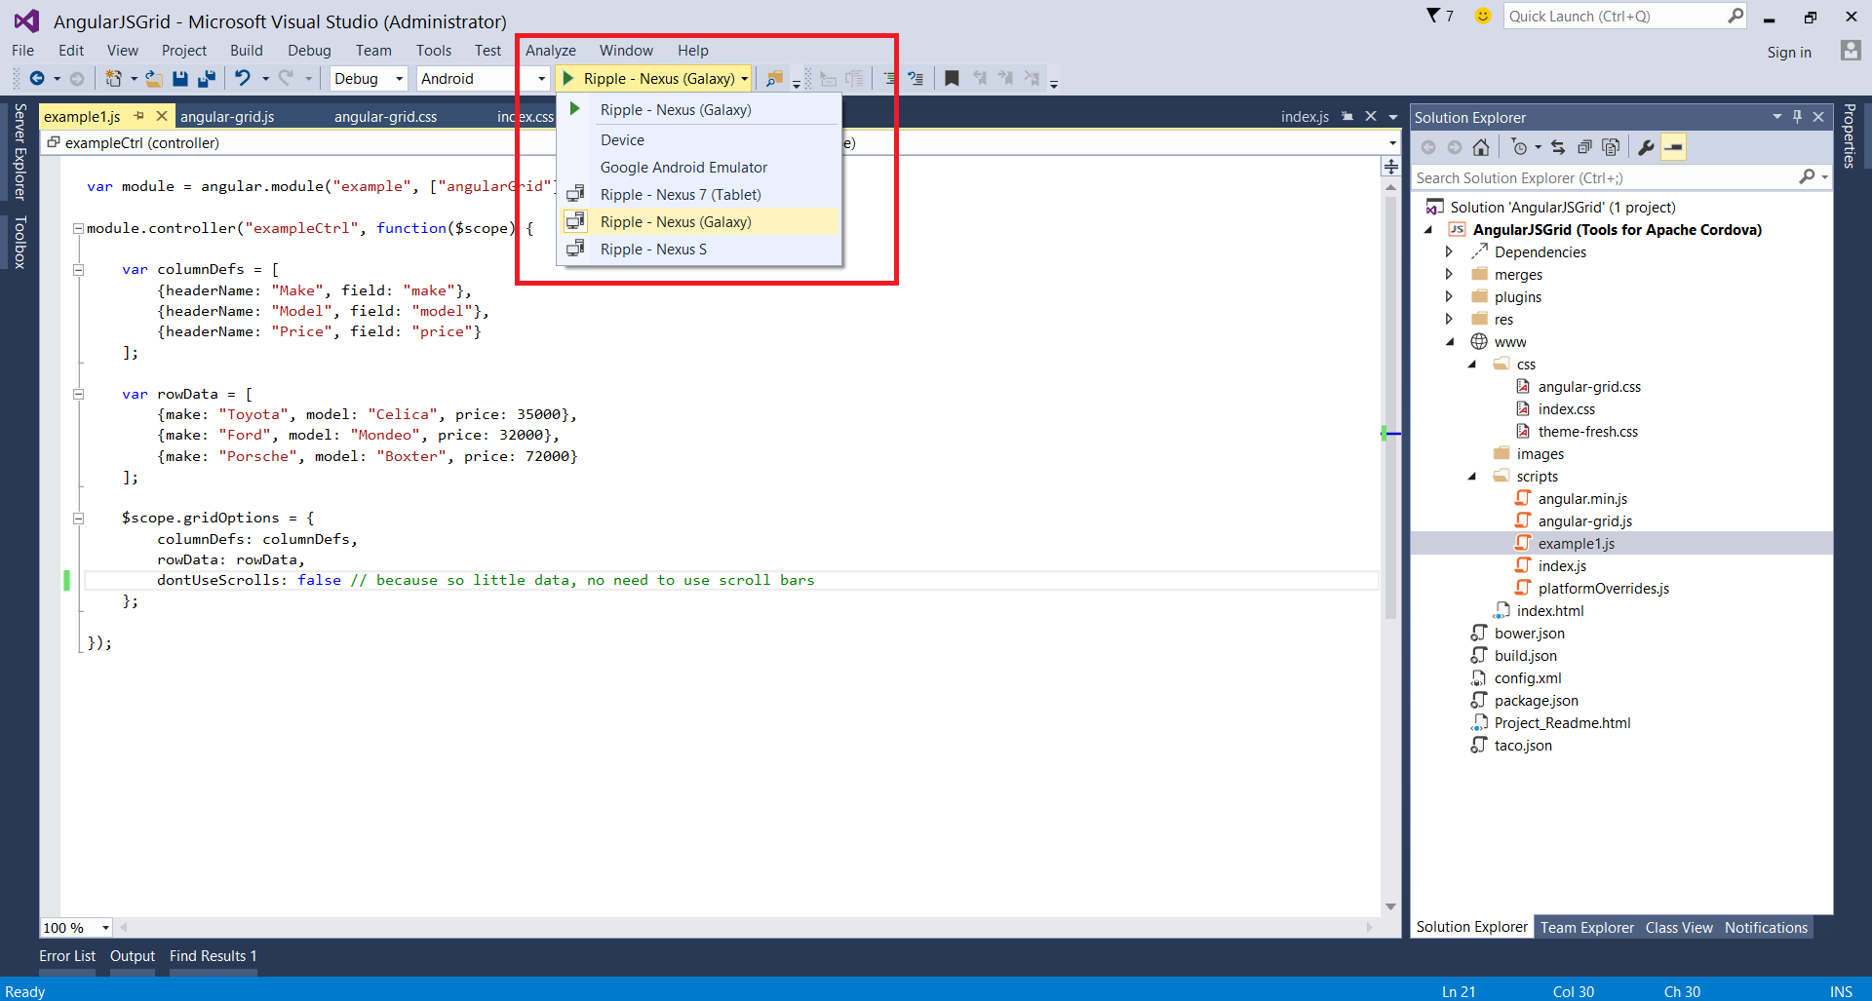Viewport: 1872px width, 1001px height.
Task: Click the Open File folder icon
Action: (154, 78)
